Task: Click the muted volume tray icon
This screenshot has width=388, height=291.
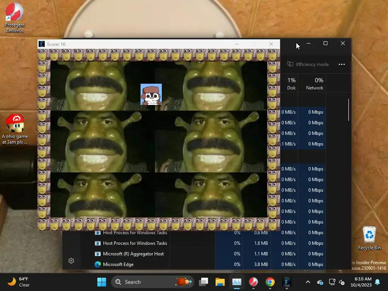Action: point(342,282)
